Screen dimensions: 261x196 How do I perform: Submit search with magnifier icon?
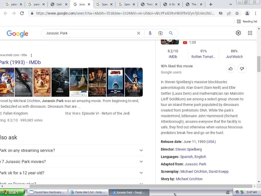coord(171,33)
